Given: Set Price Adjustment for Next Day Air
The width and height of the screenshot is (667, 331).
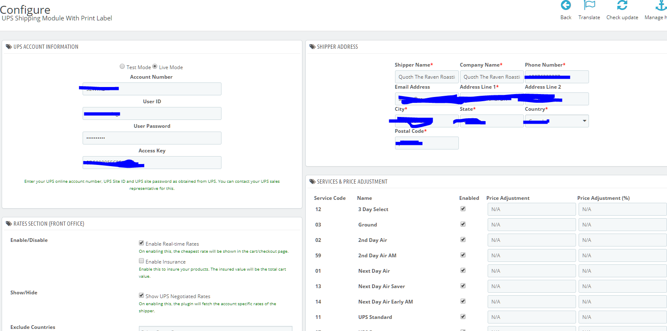Looking at the screenshot, I should [532, 271].
